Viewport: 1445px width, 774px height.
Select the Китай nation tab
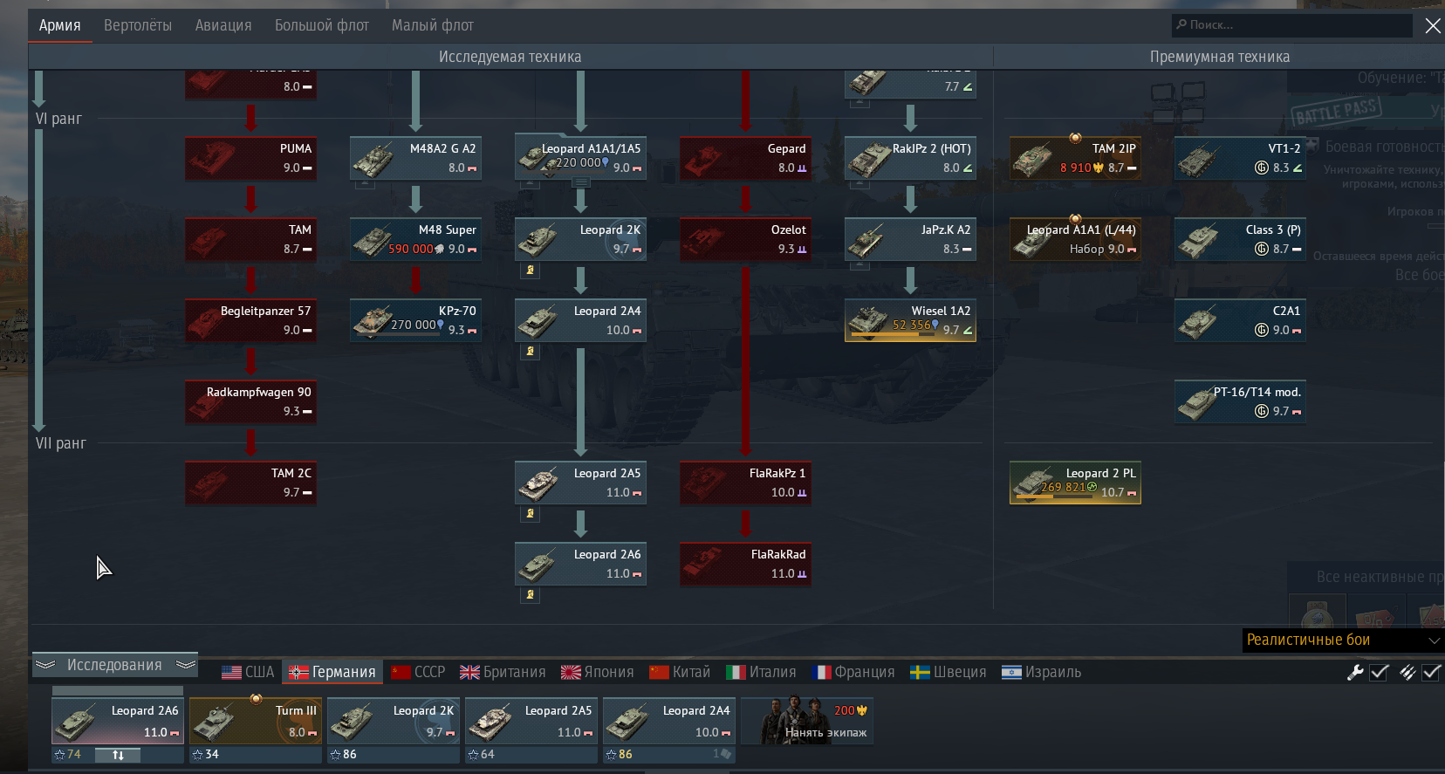(680, 672)
